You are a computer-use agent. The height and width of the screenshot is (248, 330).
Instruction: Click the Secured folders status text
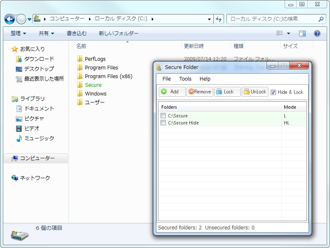coord(180,228)
